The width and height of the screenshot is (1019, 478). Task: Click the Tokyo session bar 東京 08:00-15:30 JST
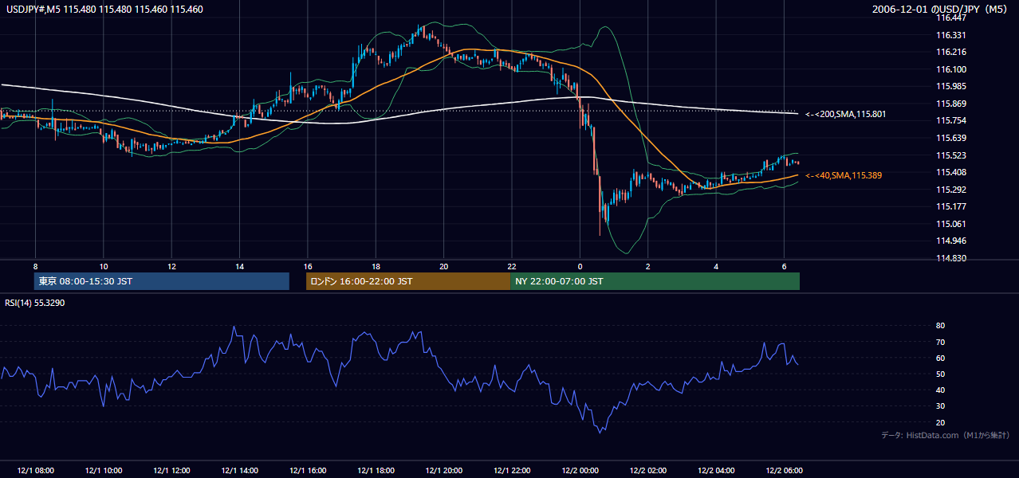pos(162,281)
